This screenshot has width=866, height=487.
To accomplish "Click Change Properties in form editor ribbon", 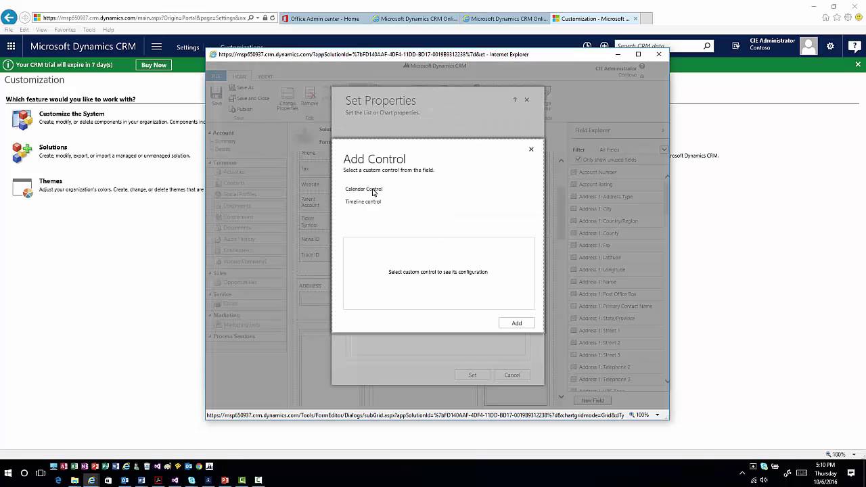I will tap(288, 99).
